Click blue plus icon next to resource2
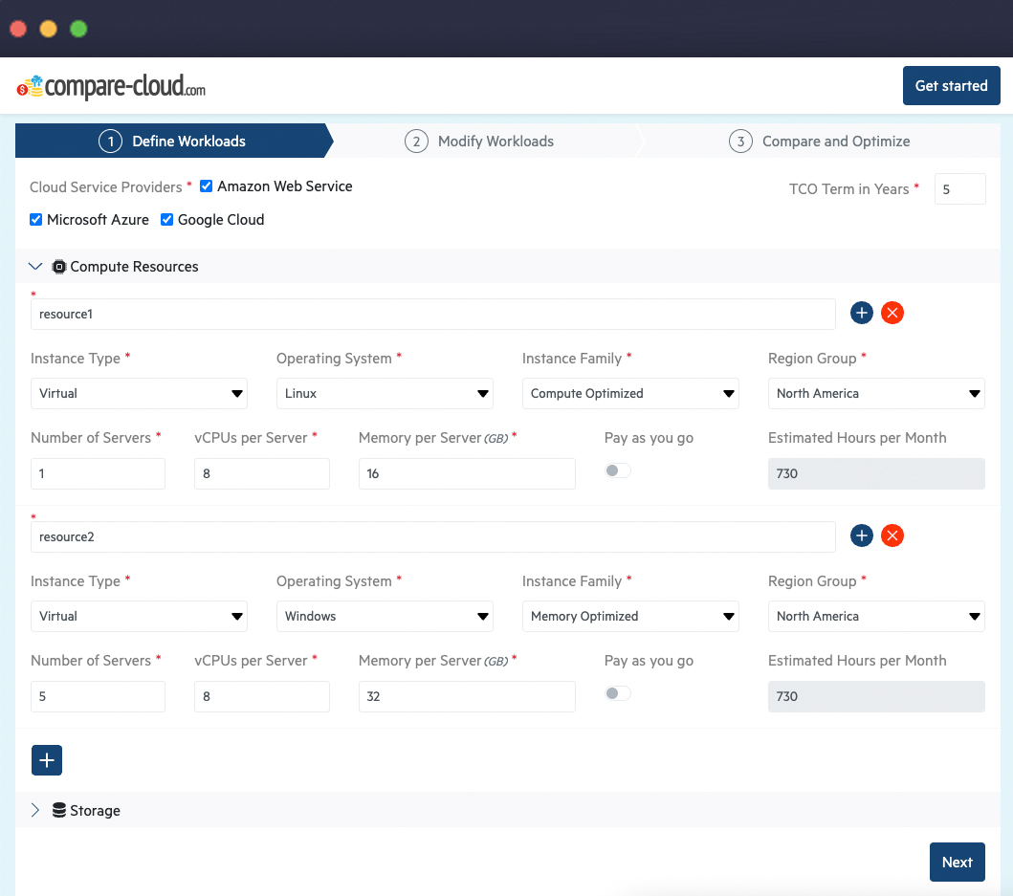Screen dimensions: 1013x896 coord(862,535)
